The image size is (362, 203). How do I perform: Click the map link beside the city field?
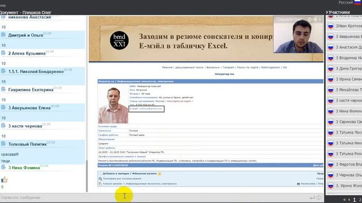pos(179,101)
